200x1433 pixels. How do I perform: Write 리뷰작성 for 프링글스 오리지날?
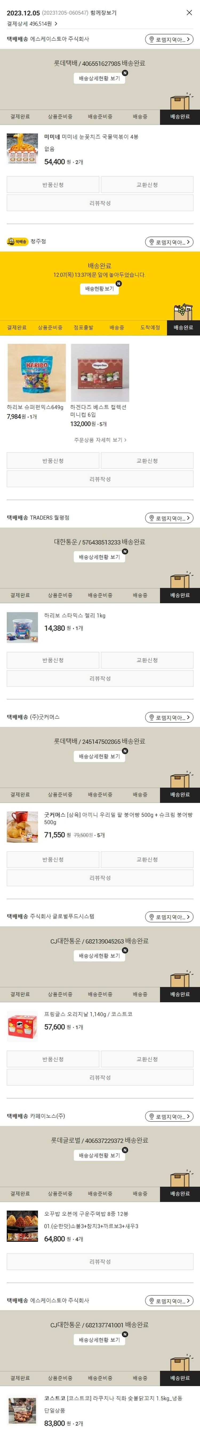pos(100,1077)
